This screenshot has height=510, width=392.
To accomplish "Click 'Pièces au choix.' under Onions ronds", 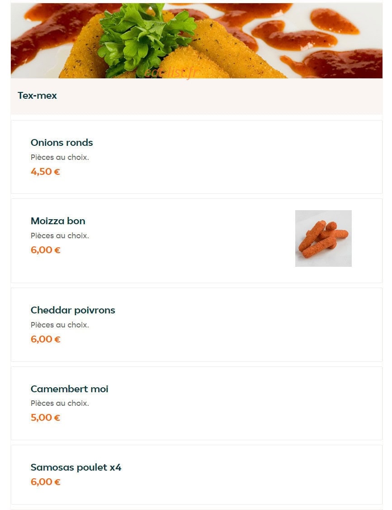I will (60, 157).
